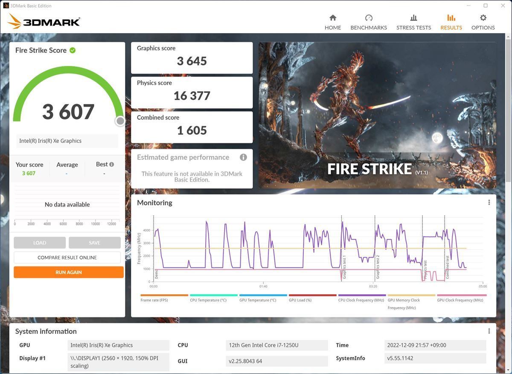Click the Combined test marker on graph
Screen dimensions: 512x374
(448, 267)
